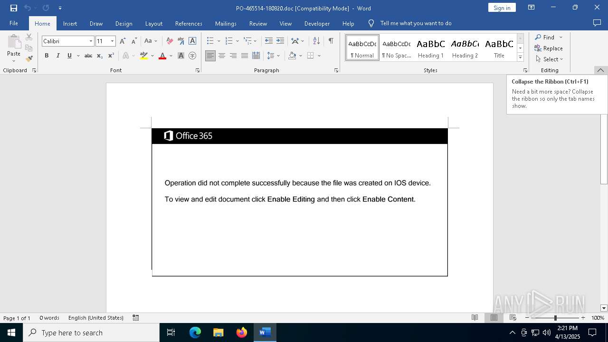Open the font name dropdown
This screenshot has height=342, width=608.
pyautogui.click(x=91, y=41)
